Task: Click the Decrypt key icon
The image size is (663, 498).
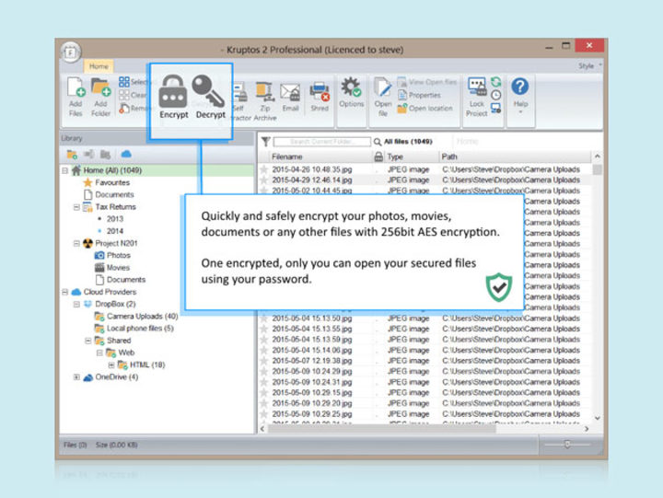Action: [x=210, y=94]
